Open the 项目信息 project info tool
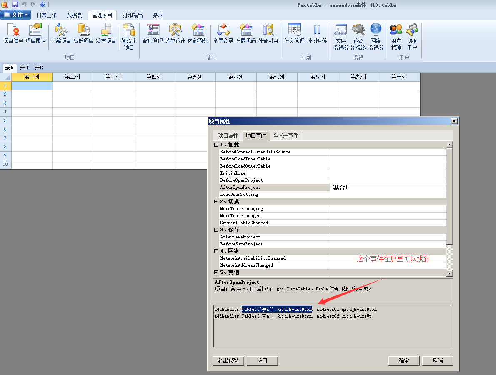This screenshot has height=375, width=496. pos(13,34)
